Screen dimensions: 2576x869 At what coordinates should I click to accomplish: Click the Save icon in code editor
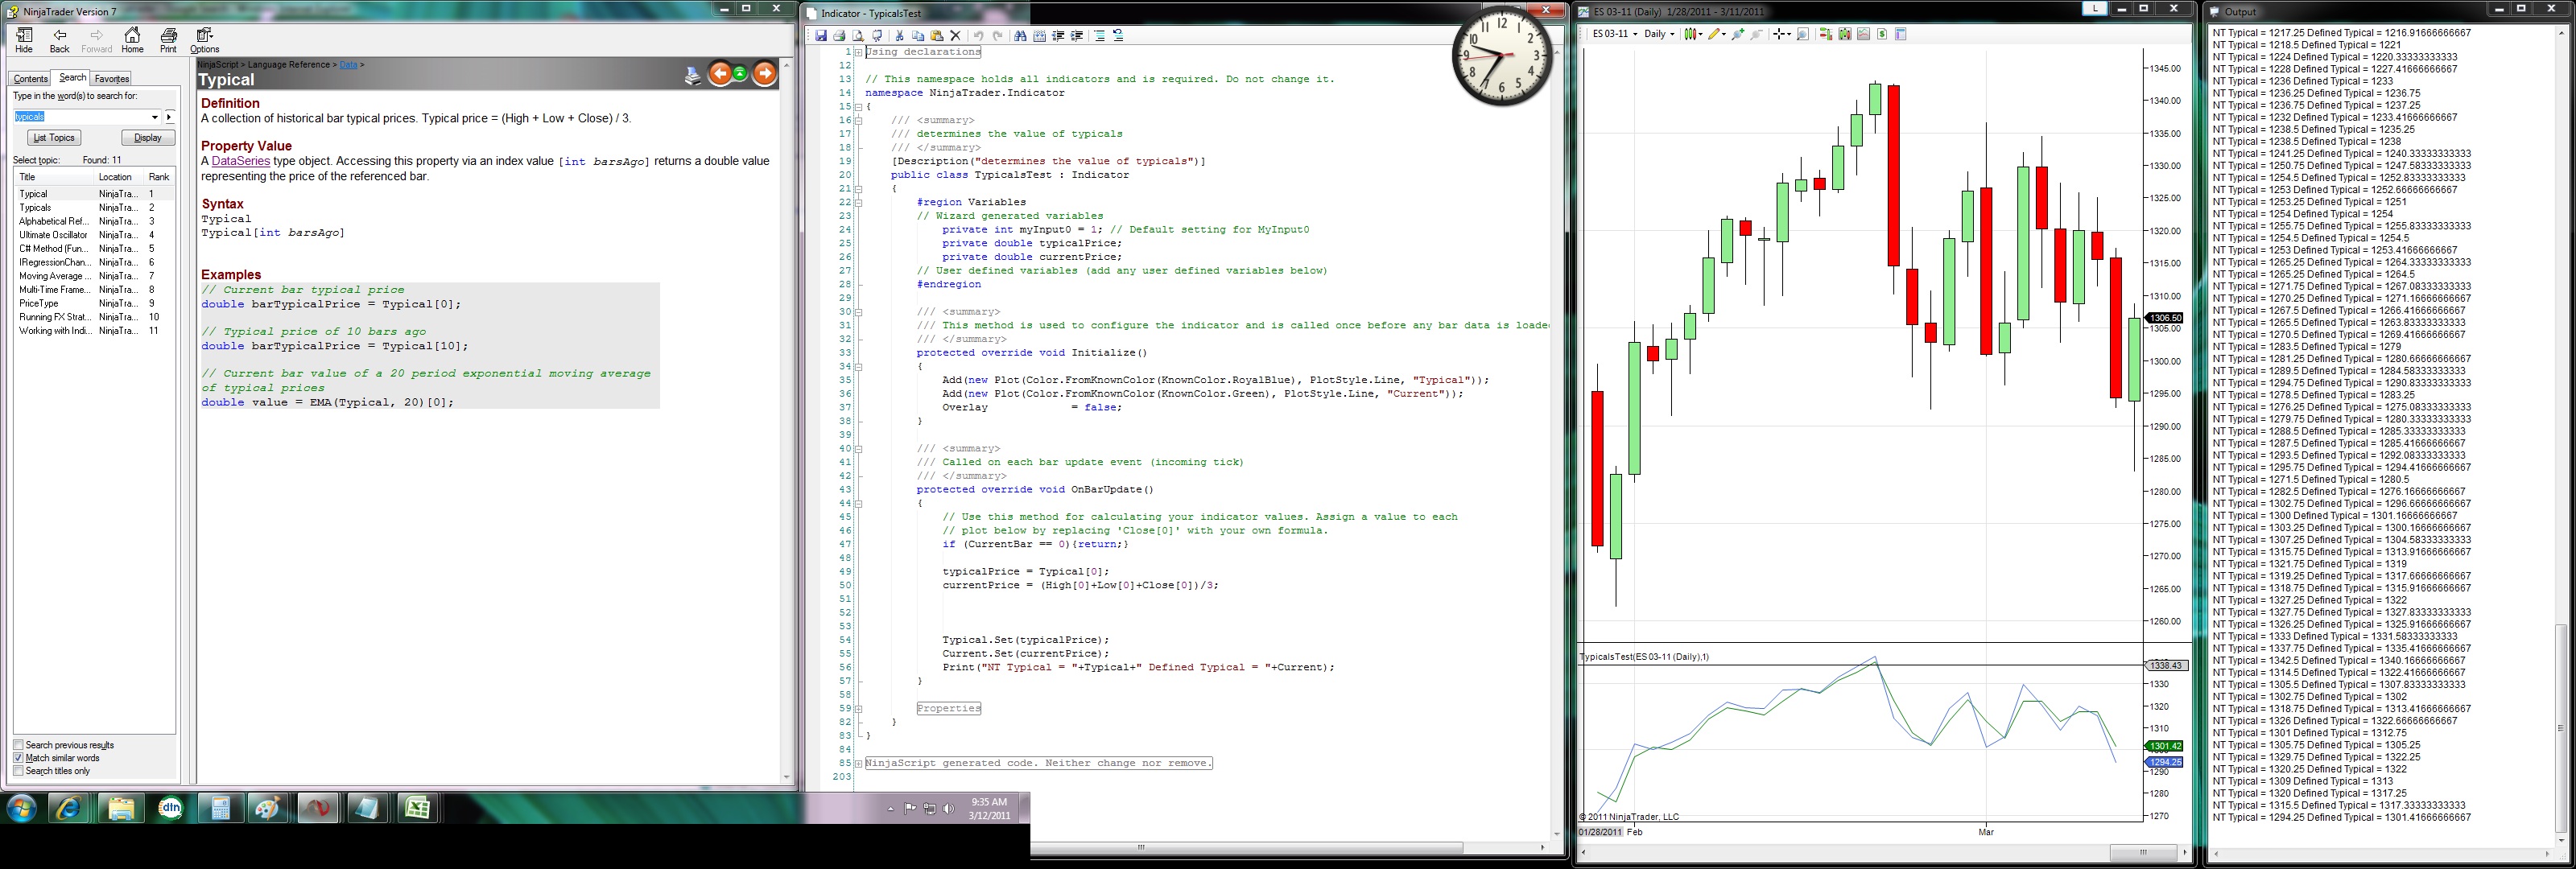pos(821,36)
